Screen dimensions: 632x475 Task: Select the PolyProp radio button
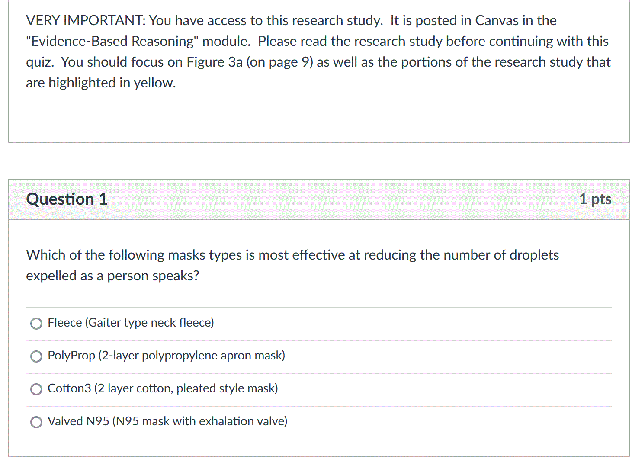[x=36, y=356]
